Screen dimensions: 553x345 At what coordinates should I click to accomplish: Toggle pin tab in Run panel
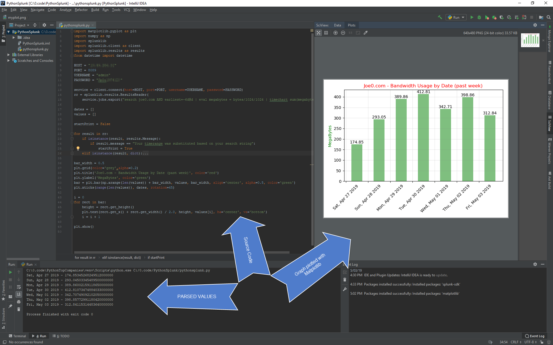(x=10, y=306)
